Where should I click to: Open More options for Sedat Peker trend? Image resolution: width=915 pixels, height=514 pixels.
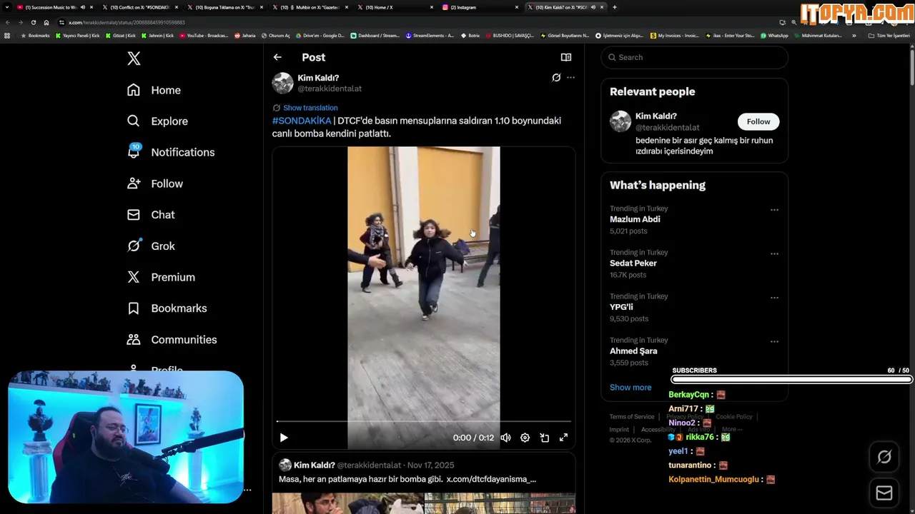(774, 253)
